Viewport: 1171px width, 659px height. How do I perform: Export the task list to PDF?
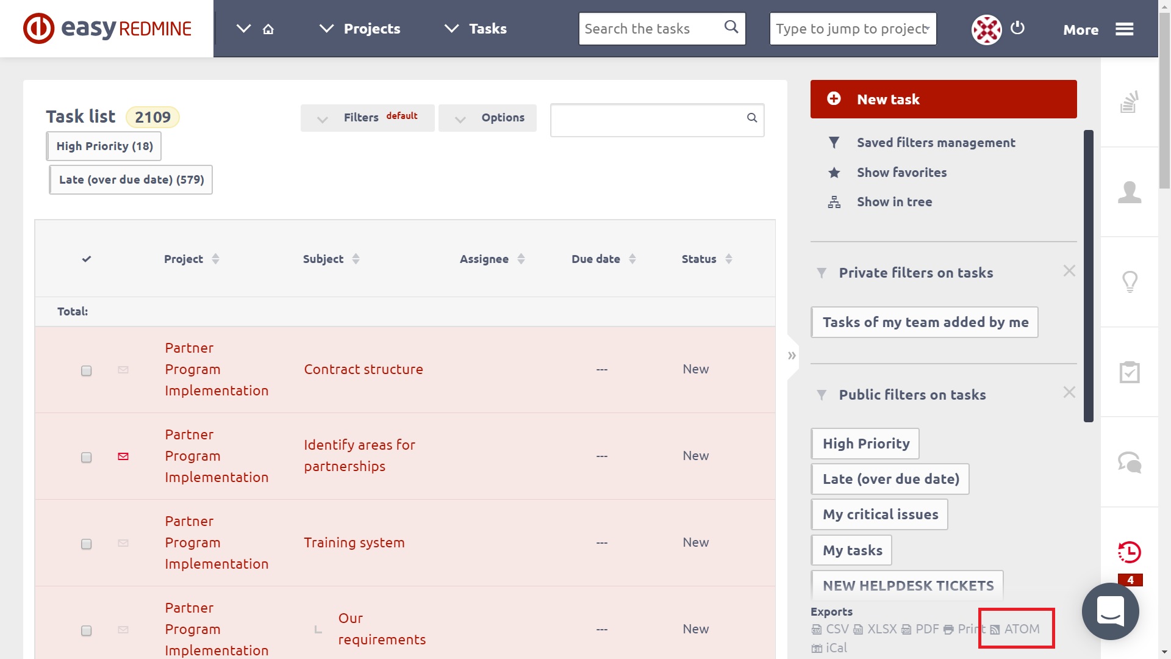click(x=926, y=628)
